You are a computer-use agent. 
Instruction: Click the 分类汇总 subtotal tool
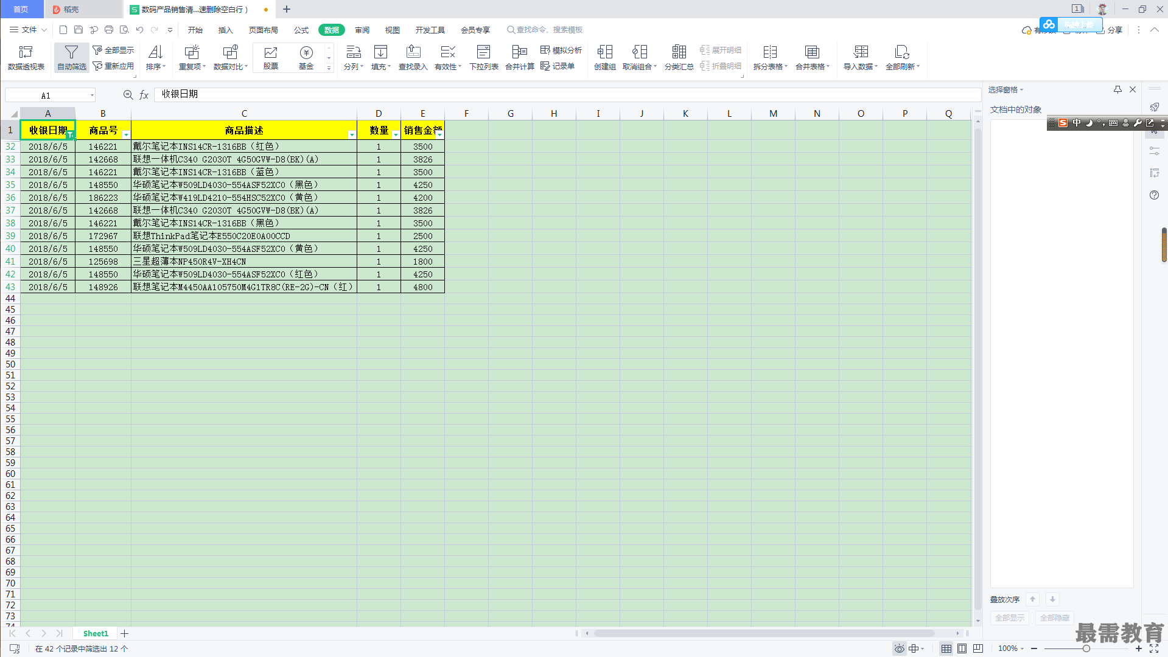pyautogui.click(x=679, y=58)
